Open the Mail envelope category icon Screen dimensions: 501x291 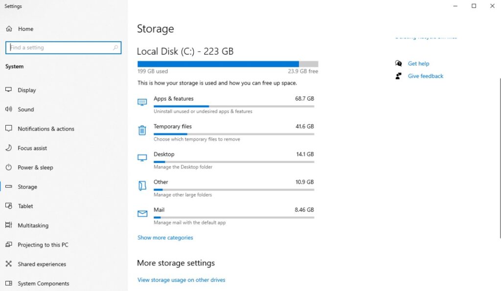click(142, 213)
